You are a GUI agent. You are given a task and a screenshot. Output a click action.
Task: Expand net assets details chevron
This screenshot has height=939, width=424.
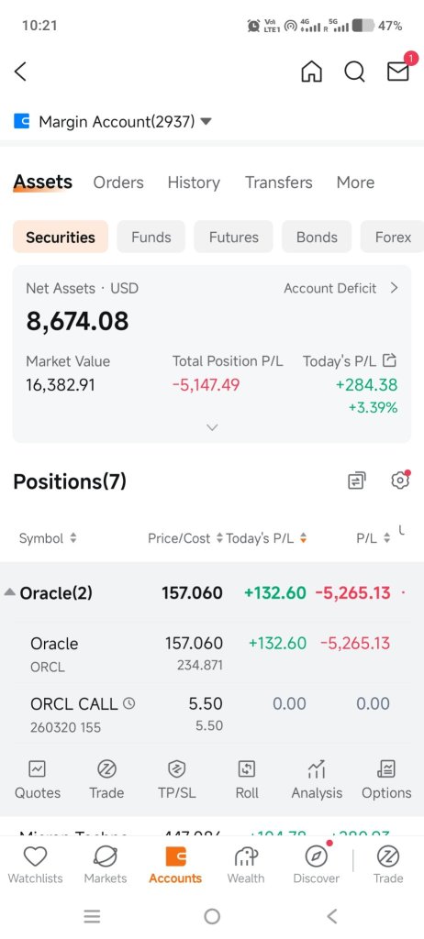212,427
